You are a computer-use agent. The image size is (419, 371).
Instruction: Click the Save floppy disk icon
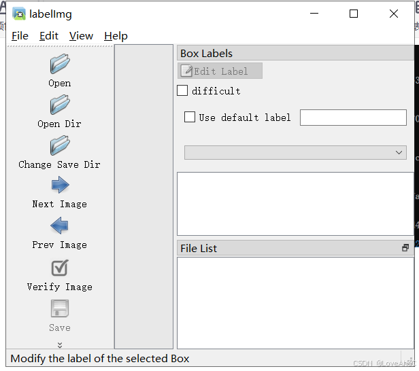point(60,308)
